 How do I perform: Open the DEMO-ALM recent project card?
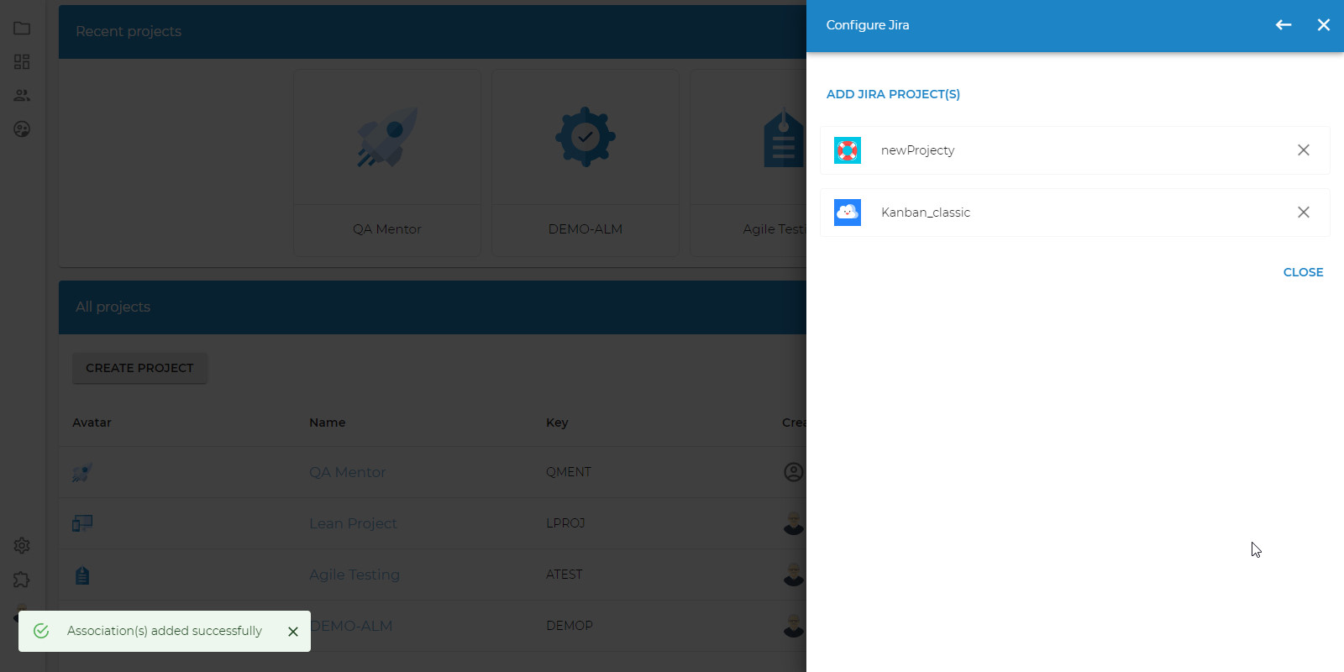click(x=585, y=163)
